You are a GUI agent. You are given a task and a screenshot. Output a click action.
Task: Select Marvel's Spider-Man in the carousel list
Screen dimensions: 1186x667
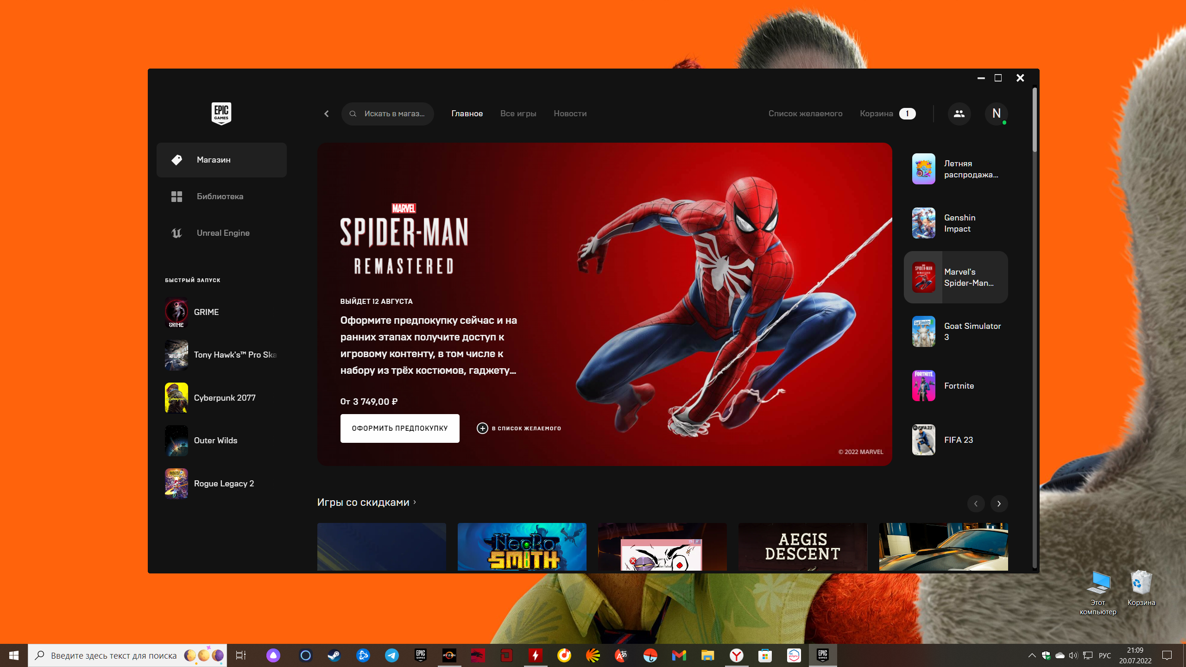click(x=956, y=277)
